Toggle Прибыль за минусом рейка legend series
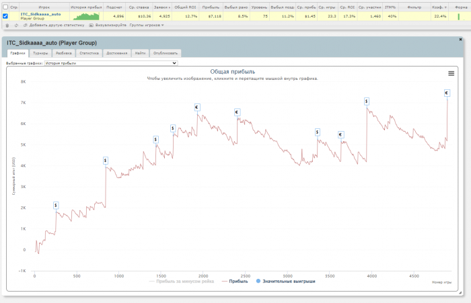Viewport: 471px width, 303px height. [182, 282]
